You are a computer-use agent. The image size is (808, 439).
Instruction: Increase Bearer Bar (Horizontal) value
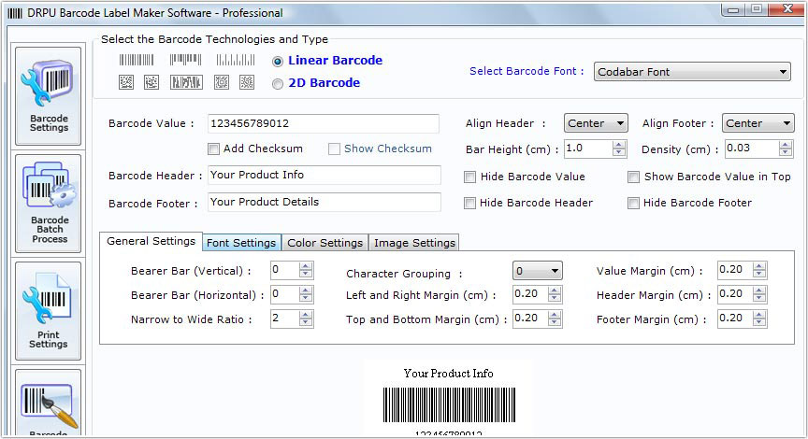coord(306,290)
